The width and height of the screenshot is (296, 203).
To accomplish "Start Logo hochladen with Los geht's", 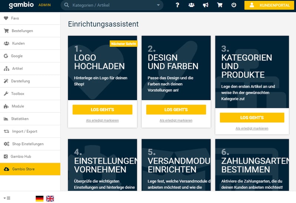I will (102, 109).
